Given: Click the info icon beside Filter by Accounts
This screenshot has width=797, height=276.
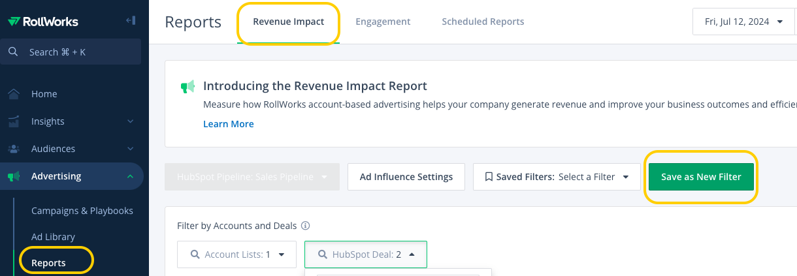Looking at the screenshot, I should point(305,226).
